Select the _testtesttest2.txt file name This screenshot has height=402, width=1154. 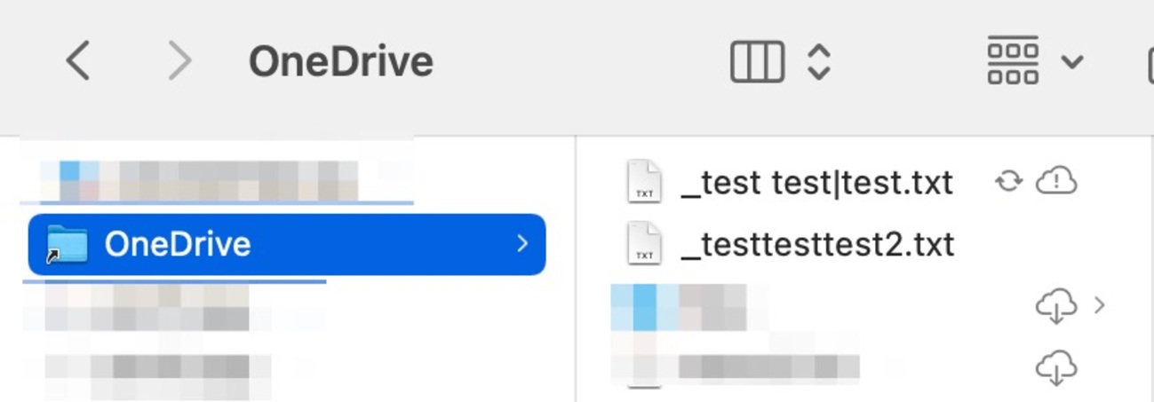point(817,245)
